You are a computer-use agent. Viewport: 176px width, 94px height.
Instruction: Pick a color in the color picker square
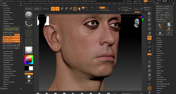pos(29,59)
